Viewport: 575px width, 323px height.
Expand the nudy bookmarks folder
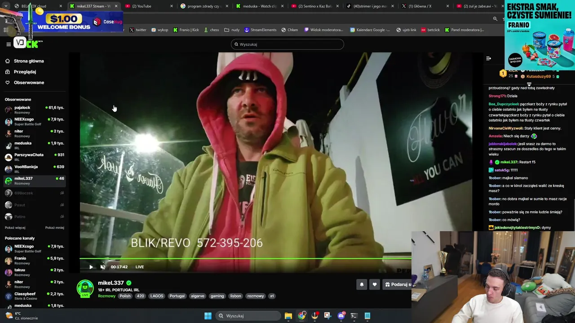232,30
